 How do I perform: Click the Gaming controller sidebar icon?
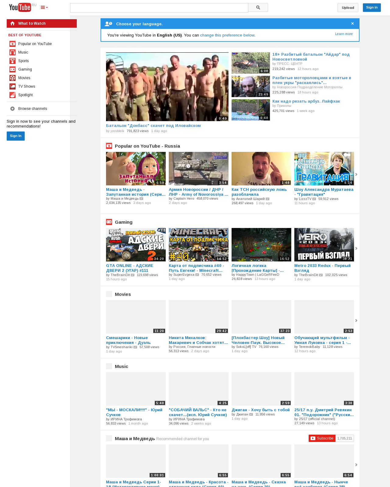click(x=12, y=69)
